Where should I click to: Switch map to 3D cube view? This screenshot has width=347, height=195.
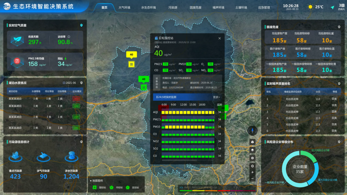252,142
